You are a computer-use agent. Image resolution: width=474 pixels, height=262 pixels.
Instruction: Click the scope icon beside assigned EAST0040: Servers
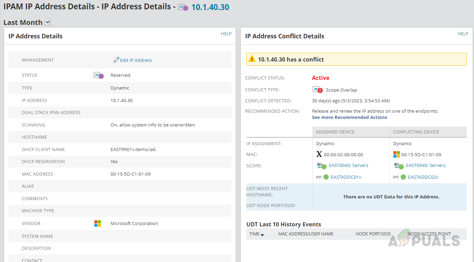pos(322,166)
